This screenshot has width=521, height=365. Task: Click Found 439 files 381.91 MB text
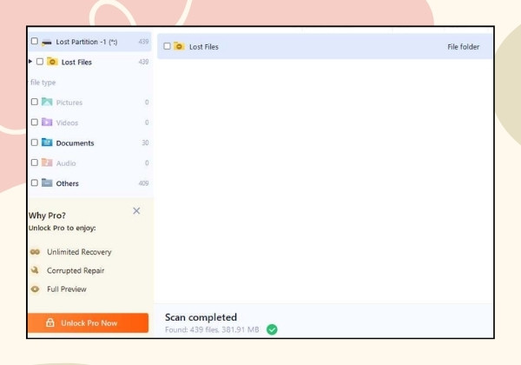pyautogui.click(x=212, y=329)
